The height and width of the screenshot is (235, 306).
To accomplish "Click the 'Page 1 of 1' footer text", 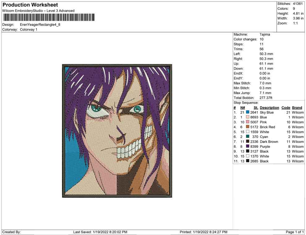I will (x=295, y=232).
